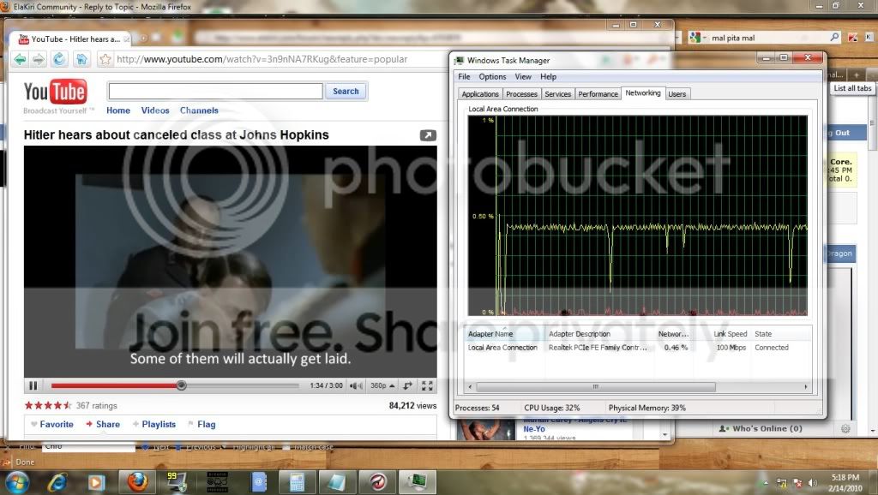
Task: Switch to the Processes tab
Action: point(521,94)
